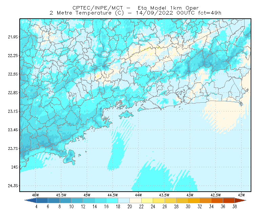Screen dimensions: 271x210
Task: Click the 2 Metre Temperature subtitle text
Action: click(135, 13)
